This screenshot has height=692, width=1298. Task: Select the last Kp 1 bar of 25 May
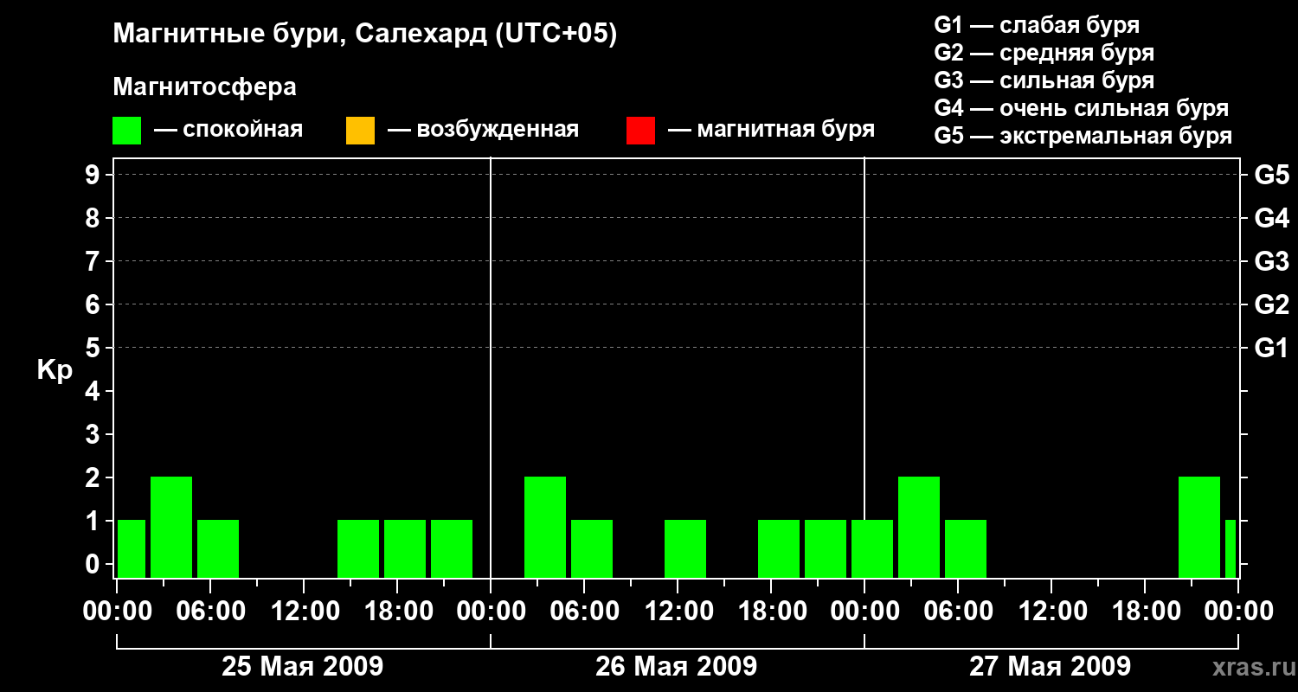coord(452,548)
